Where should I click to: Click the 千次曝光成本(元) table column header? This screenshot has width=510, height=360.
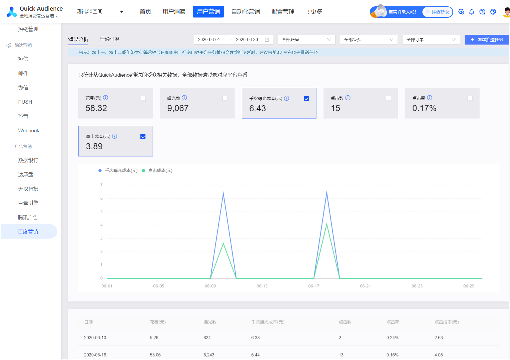(268, 322)
